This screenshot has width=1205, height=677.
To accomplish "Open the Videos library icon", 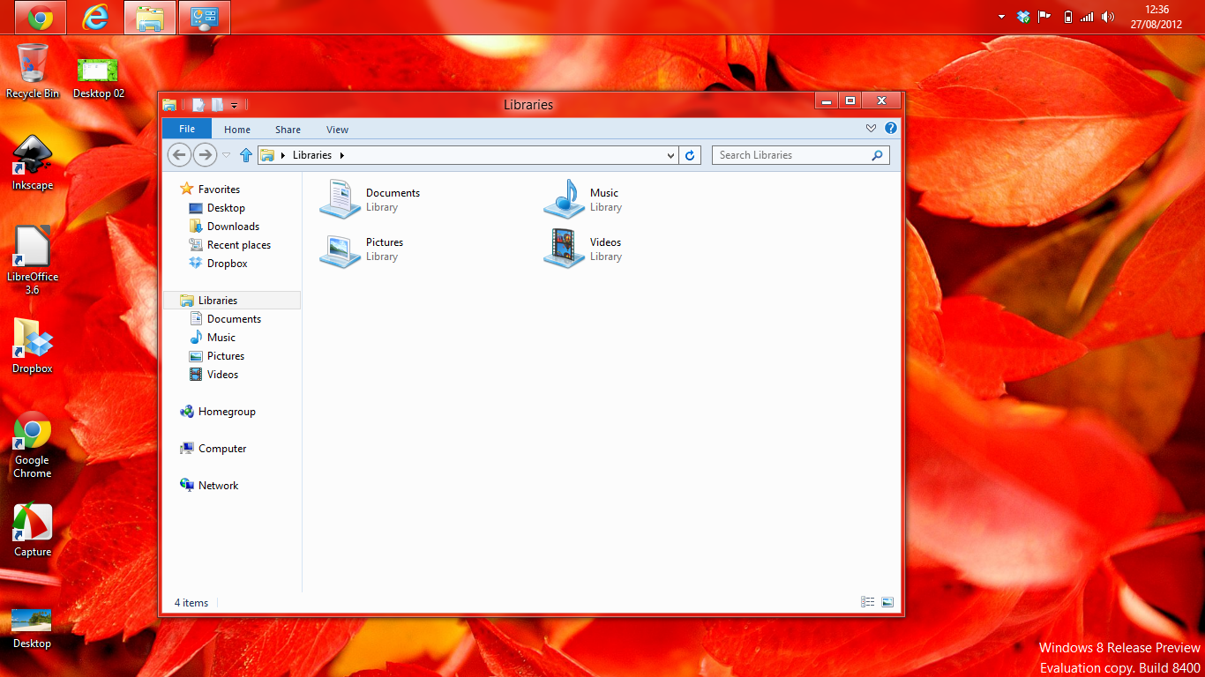I will pos(565,249).
